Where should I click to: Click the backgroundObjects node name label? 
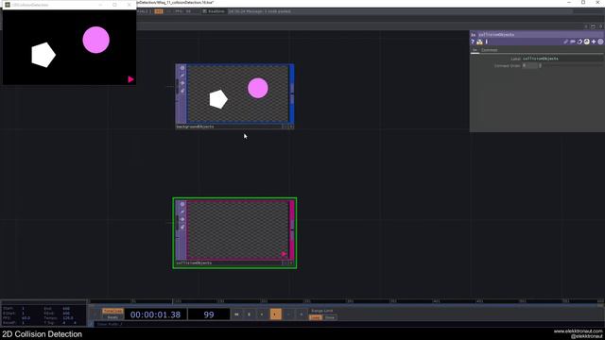click(196, 127)
